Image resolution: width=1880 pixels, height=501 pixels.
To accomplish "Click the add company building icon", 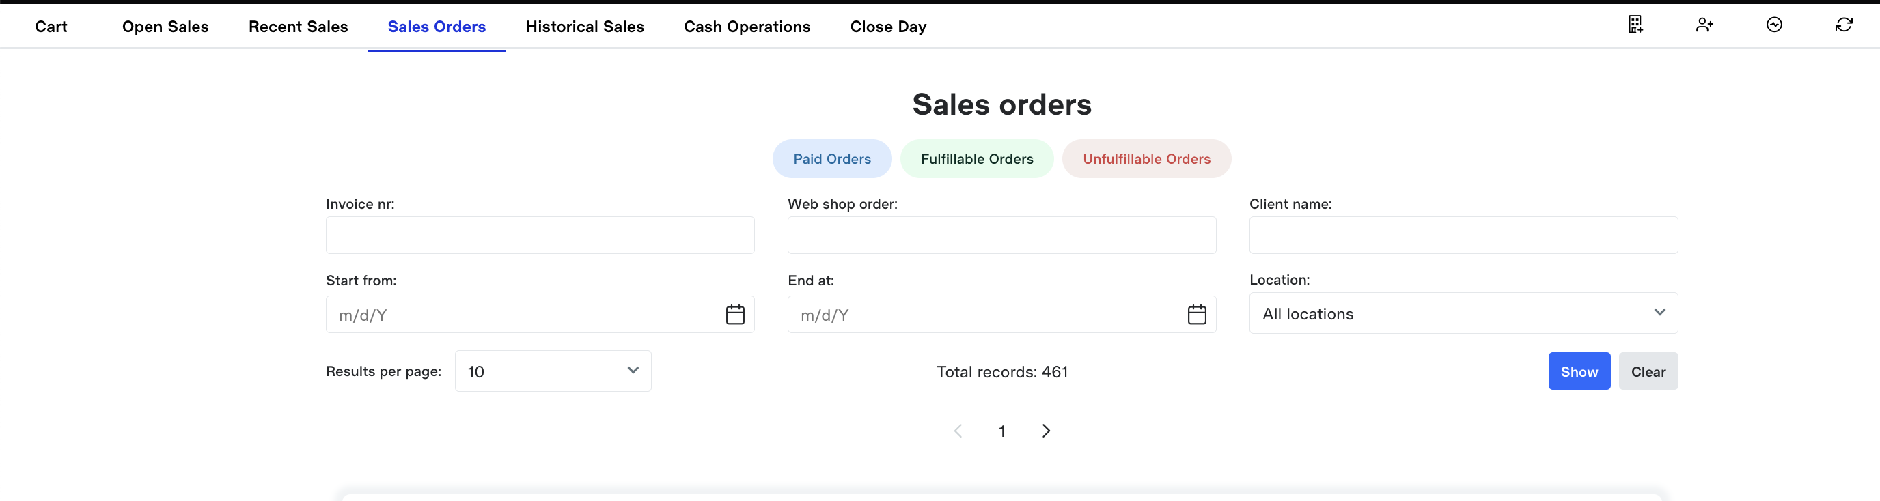I will 1635,25.
